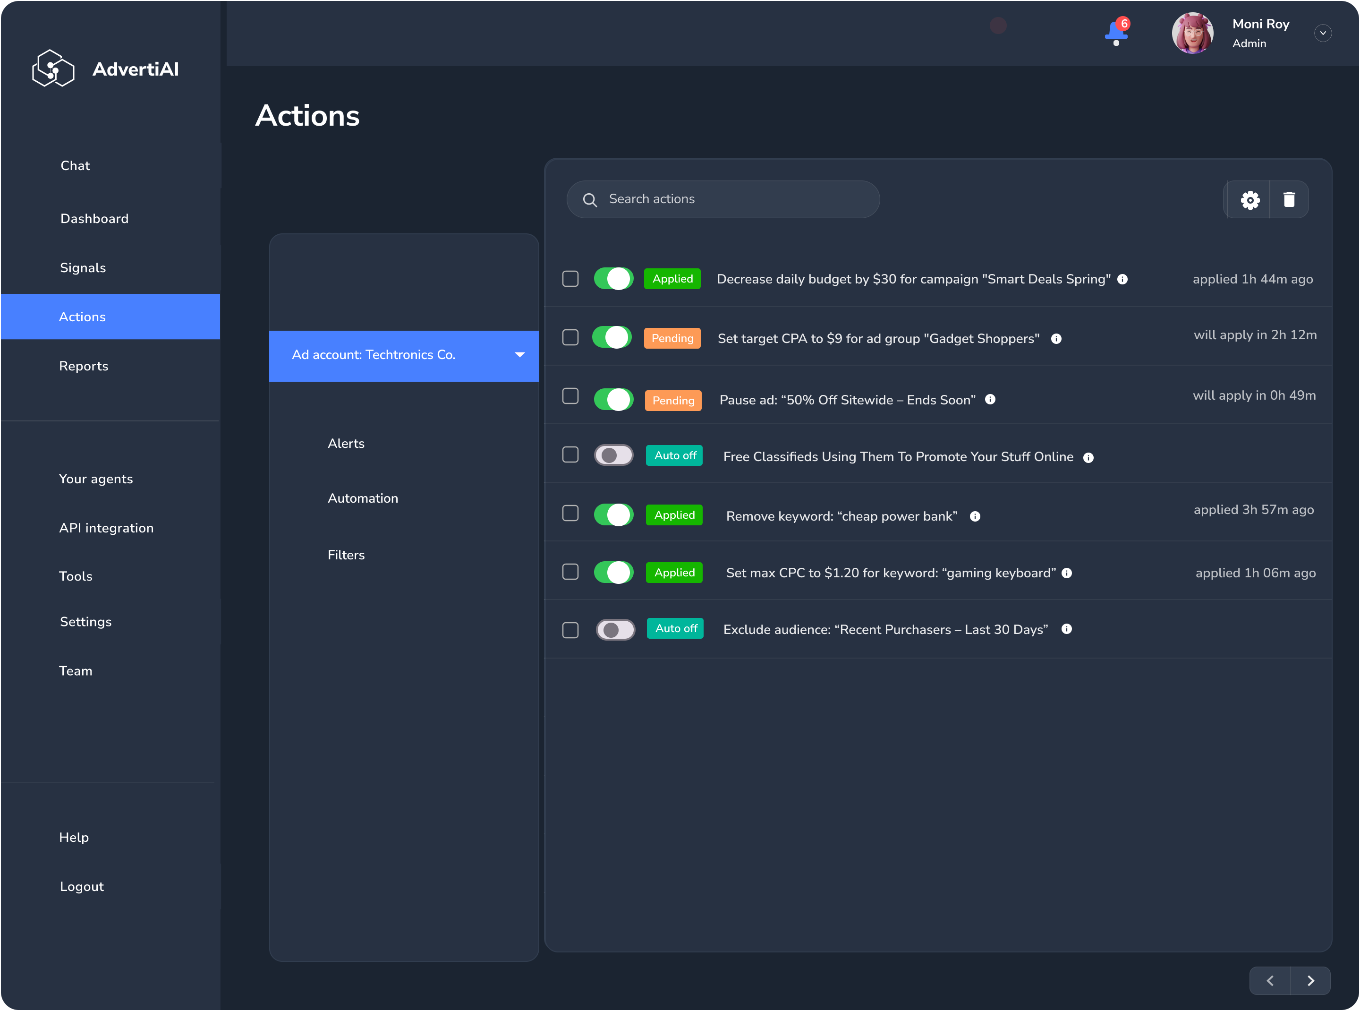Go to next page arrow

[1310, 981]
